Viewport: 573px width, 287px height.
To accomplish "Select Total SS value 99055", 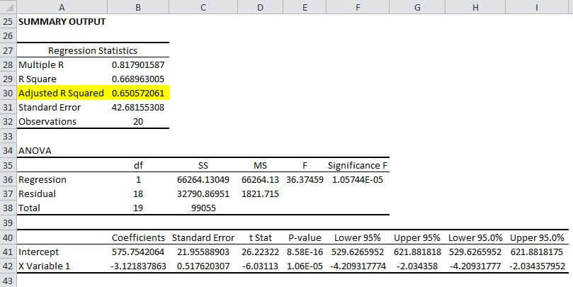I will click(203, 208).
